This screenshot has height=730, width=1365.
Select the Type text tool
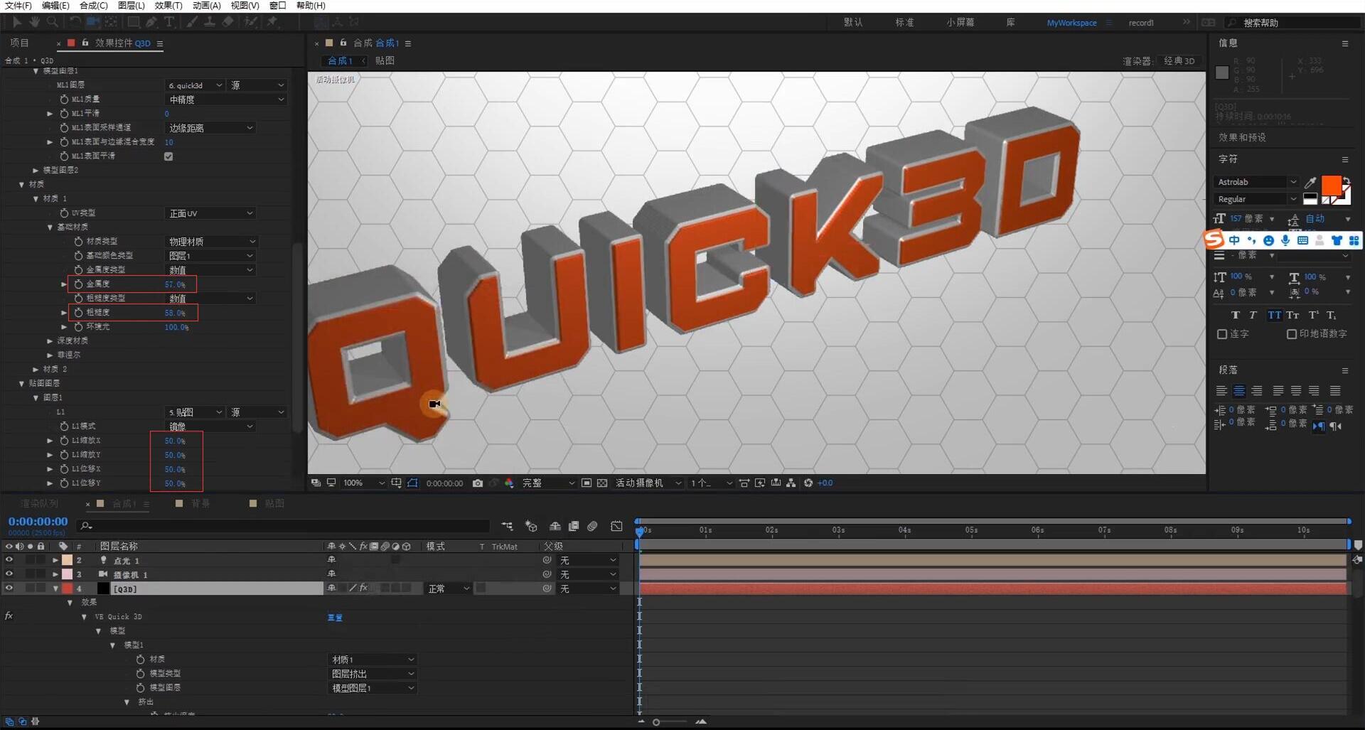click(169, 22)
